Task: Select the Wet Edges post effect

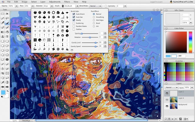Action: [94, 20]
